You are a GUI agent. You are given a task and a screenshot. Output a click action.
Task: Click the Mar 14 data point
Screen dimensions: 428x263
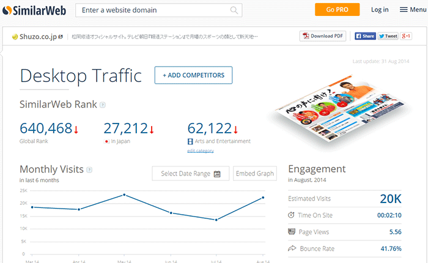point(32,207)
